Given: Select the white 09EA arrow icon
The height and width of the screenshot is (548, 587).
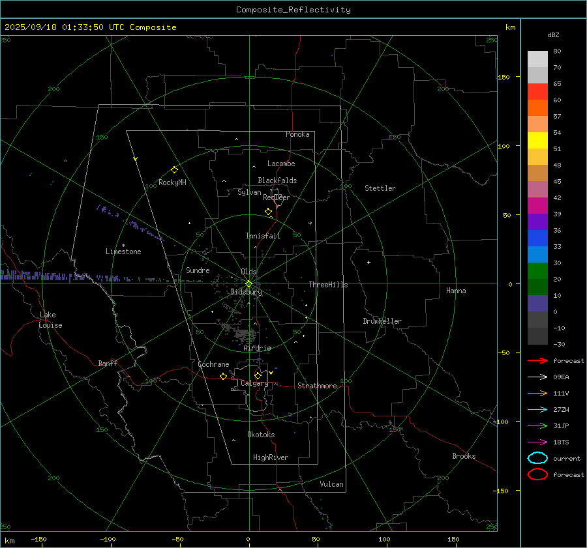Looking at the screenshot, I should pos(537,377).
